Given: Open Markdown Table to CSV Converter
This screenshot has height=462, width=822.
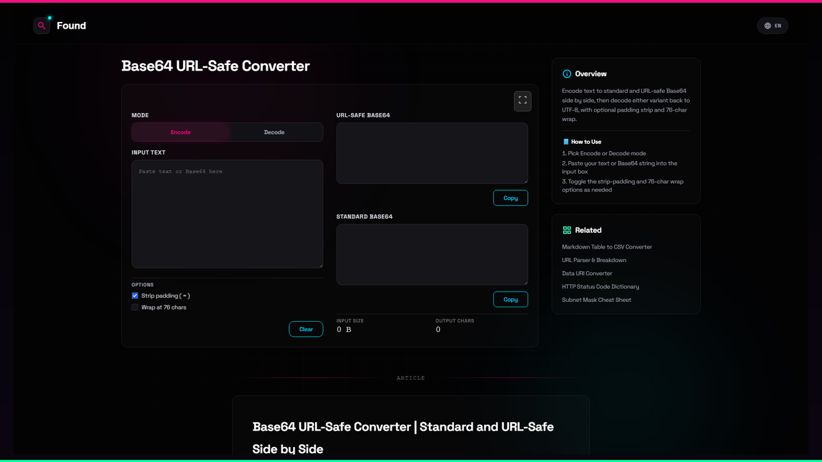Looking at the screenshot, I should pos(607,246).
